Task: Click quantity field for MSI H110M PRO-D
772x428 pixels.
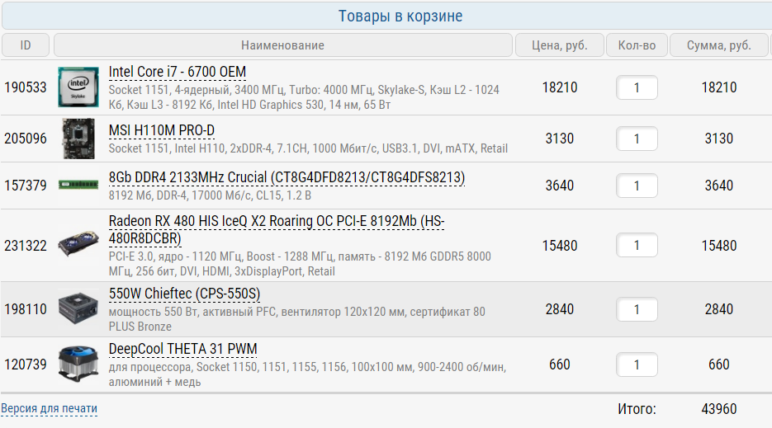Action: click(637, 139)
